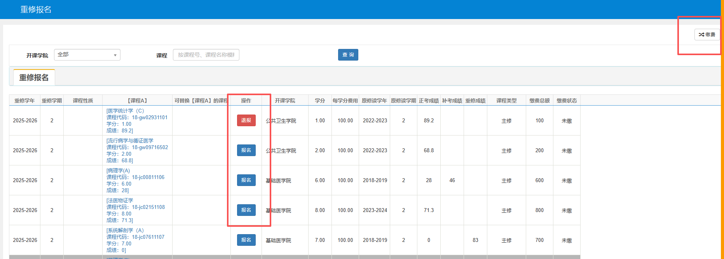Click the 课程类型 column header
Image resolution: width=724 pixels, height=259 pixels.
(506, 101)
